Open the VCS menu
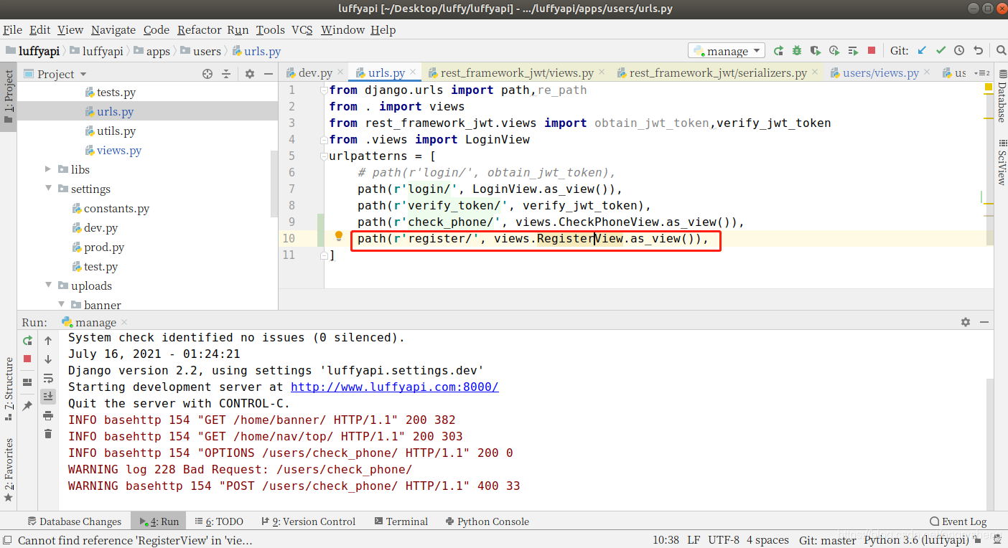Screen dimensions: 1008x548 point(302,29)
